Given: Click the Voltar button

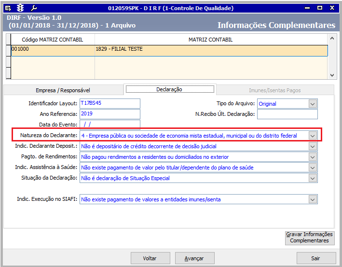Looking at the screenshot, I should point(150,258).
